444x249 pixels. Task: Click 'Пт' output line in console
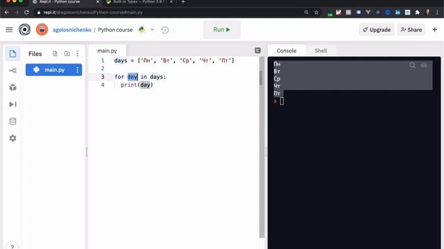point(277,93)
